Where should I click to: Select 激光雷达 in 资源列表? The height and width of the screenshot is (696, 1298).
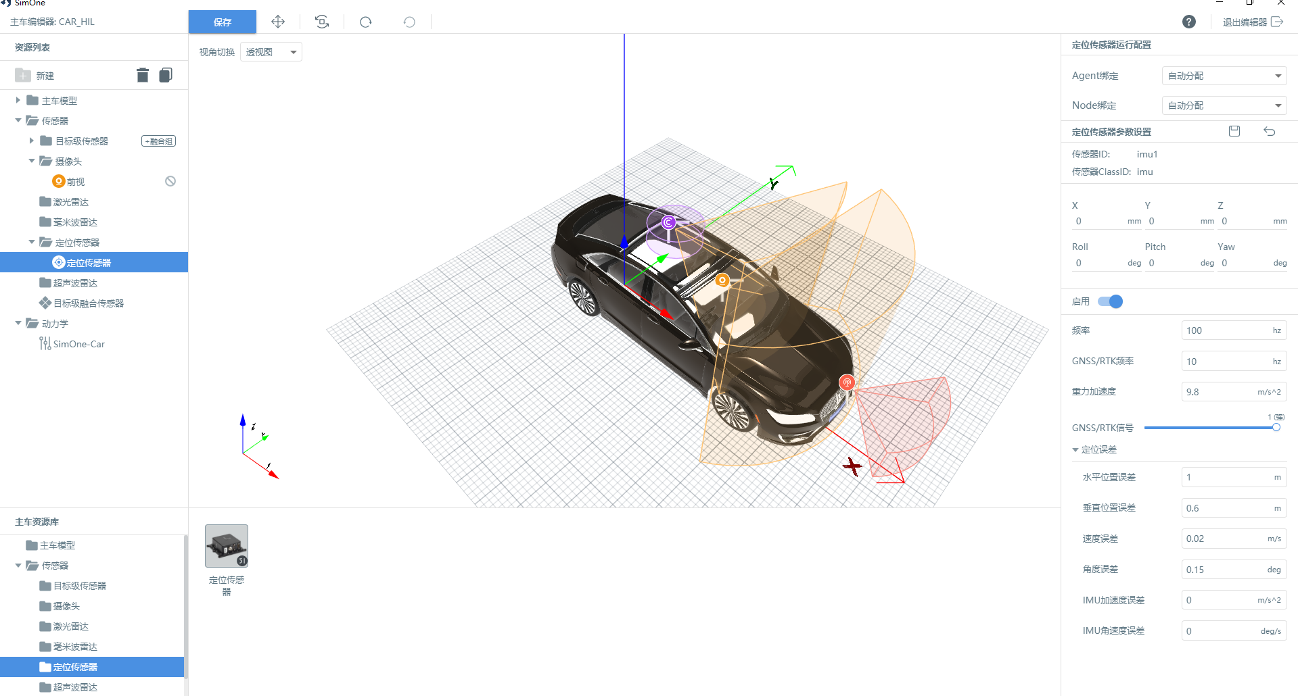pos(71,202)
